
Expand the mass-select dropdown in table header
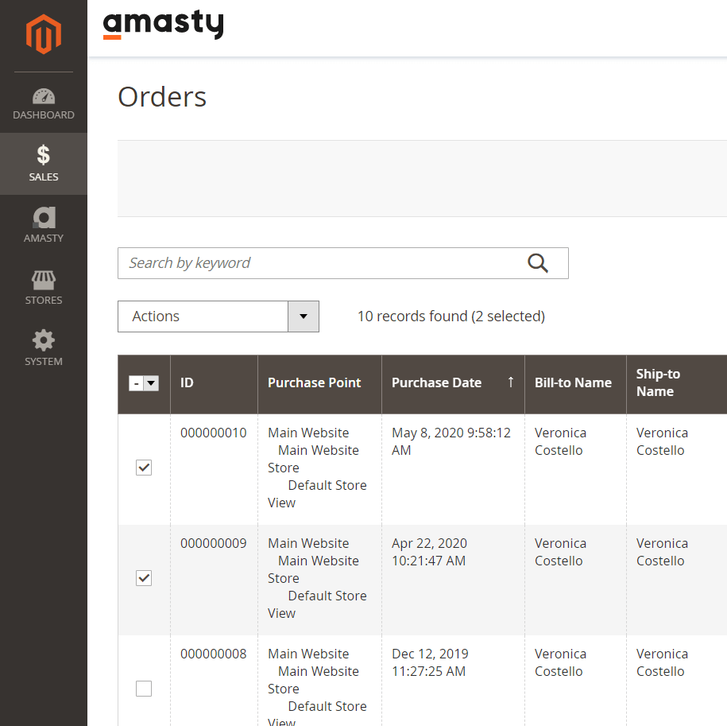151,383
